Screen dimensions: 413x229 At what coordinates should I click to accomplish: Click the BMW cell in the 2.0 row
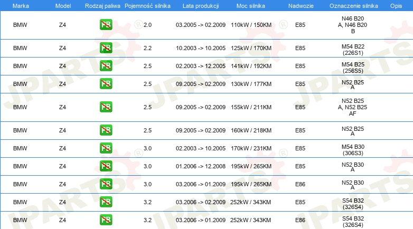click(20, 25)
